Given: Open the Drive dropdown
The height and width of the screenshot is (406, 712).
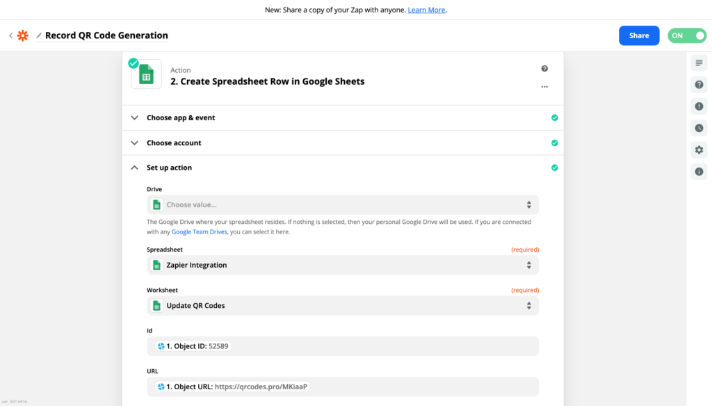Looking at the screenshot, I should pos(342,204).
